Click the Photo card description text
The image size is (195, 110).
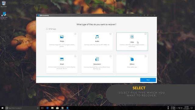pos(62,46)
